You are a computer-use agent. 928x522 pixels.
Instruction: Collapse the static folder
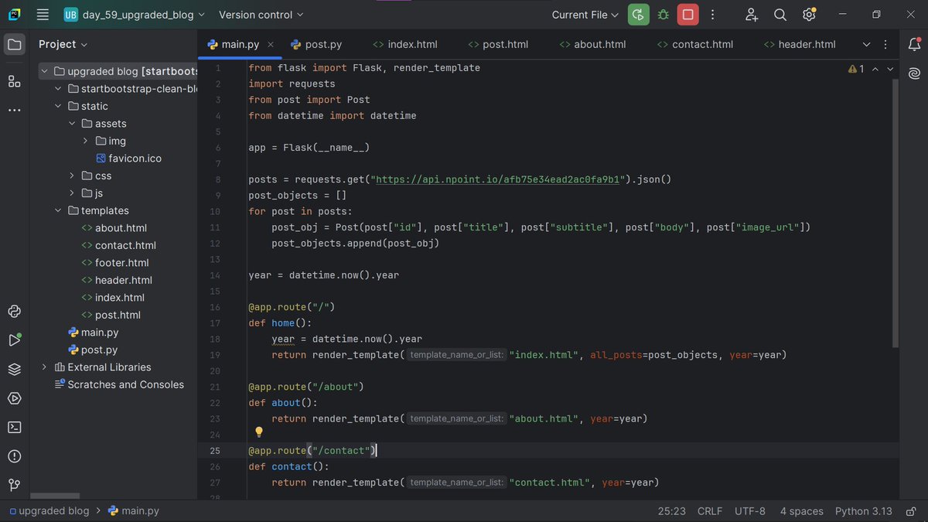[58, 106]
